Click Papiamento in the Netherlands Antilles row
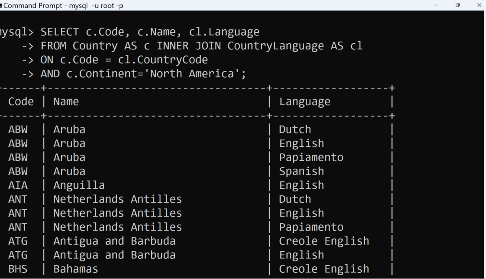 [311, 227]
